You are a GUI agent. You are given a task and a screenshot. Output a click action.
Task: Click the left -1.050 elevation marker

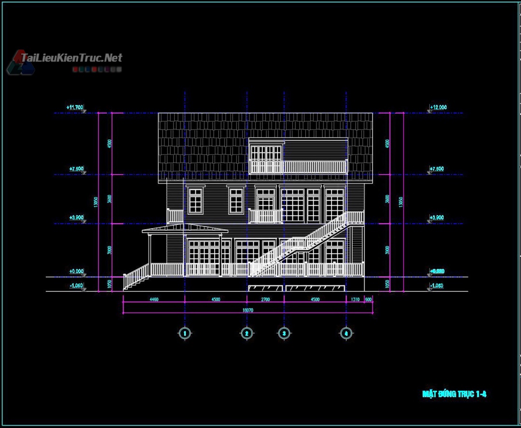pos(76,286)
